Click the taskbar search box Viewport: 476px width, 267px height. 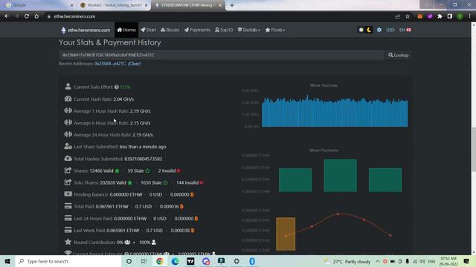tap(68, 261)
